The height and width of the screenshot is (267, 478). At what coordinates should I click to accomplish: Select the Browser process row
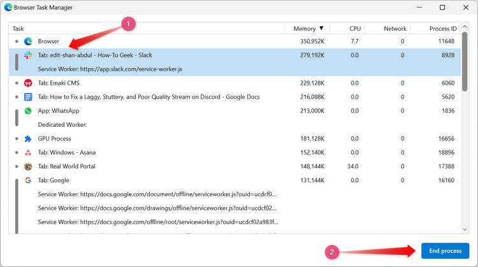[x=235, y=41]
